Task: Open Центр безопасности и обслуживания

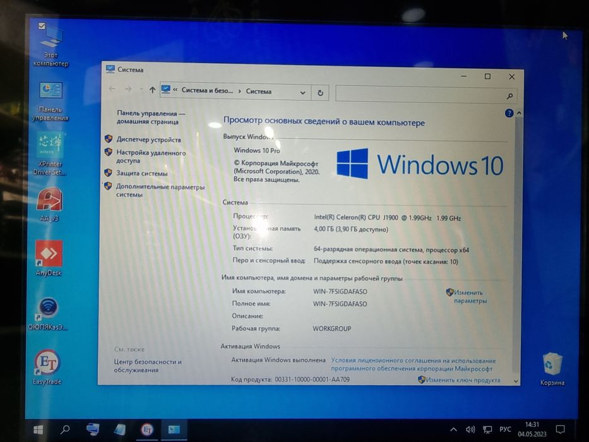Action: click(148, 366)
